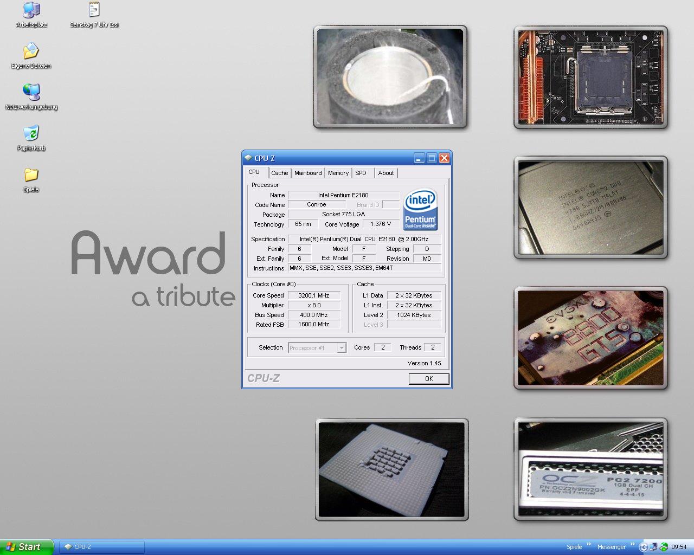The height and width of the screenshot is (555, 694).
Task: Click the Intel Pentium logo in CPU-Z
Action: pos(420,209)
